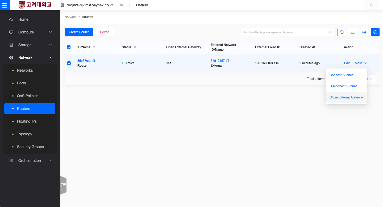Click the Network globe icon
Viewport: 383px width, 207px height.
tap(11, 58)
